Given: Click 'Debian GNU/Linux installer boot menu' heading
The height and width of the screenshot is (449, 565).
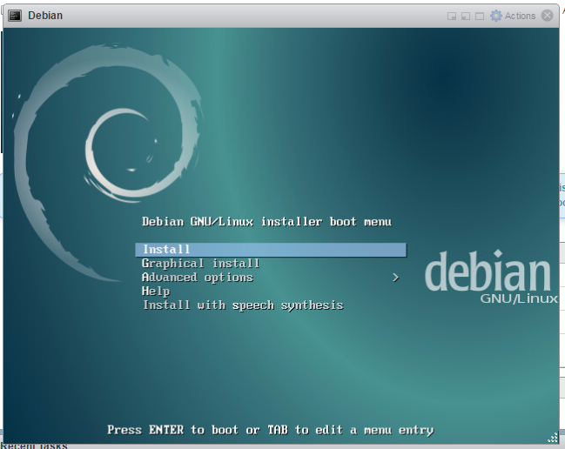Looking at the screenshot, I should click(266, 221).
